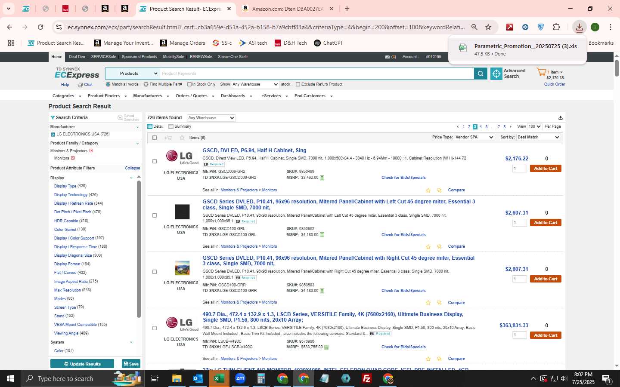This screenshot has width=620, height=387.
Task: Save the search criteria
Action: point(131,364)
